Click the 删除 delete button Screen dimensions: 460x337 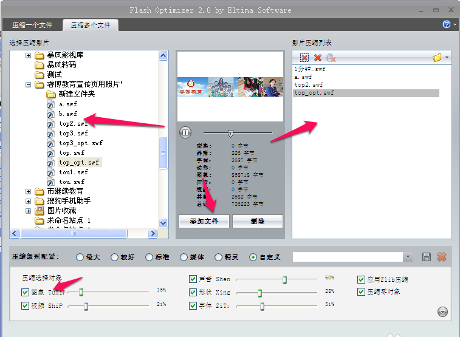coord(258,221)
